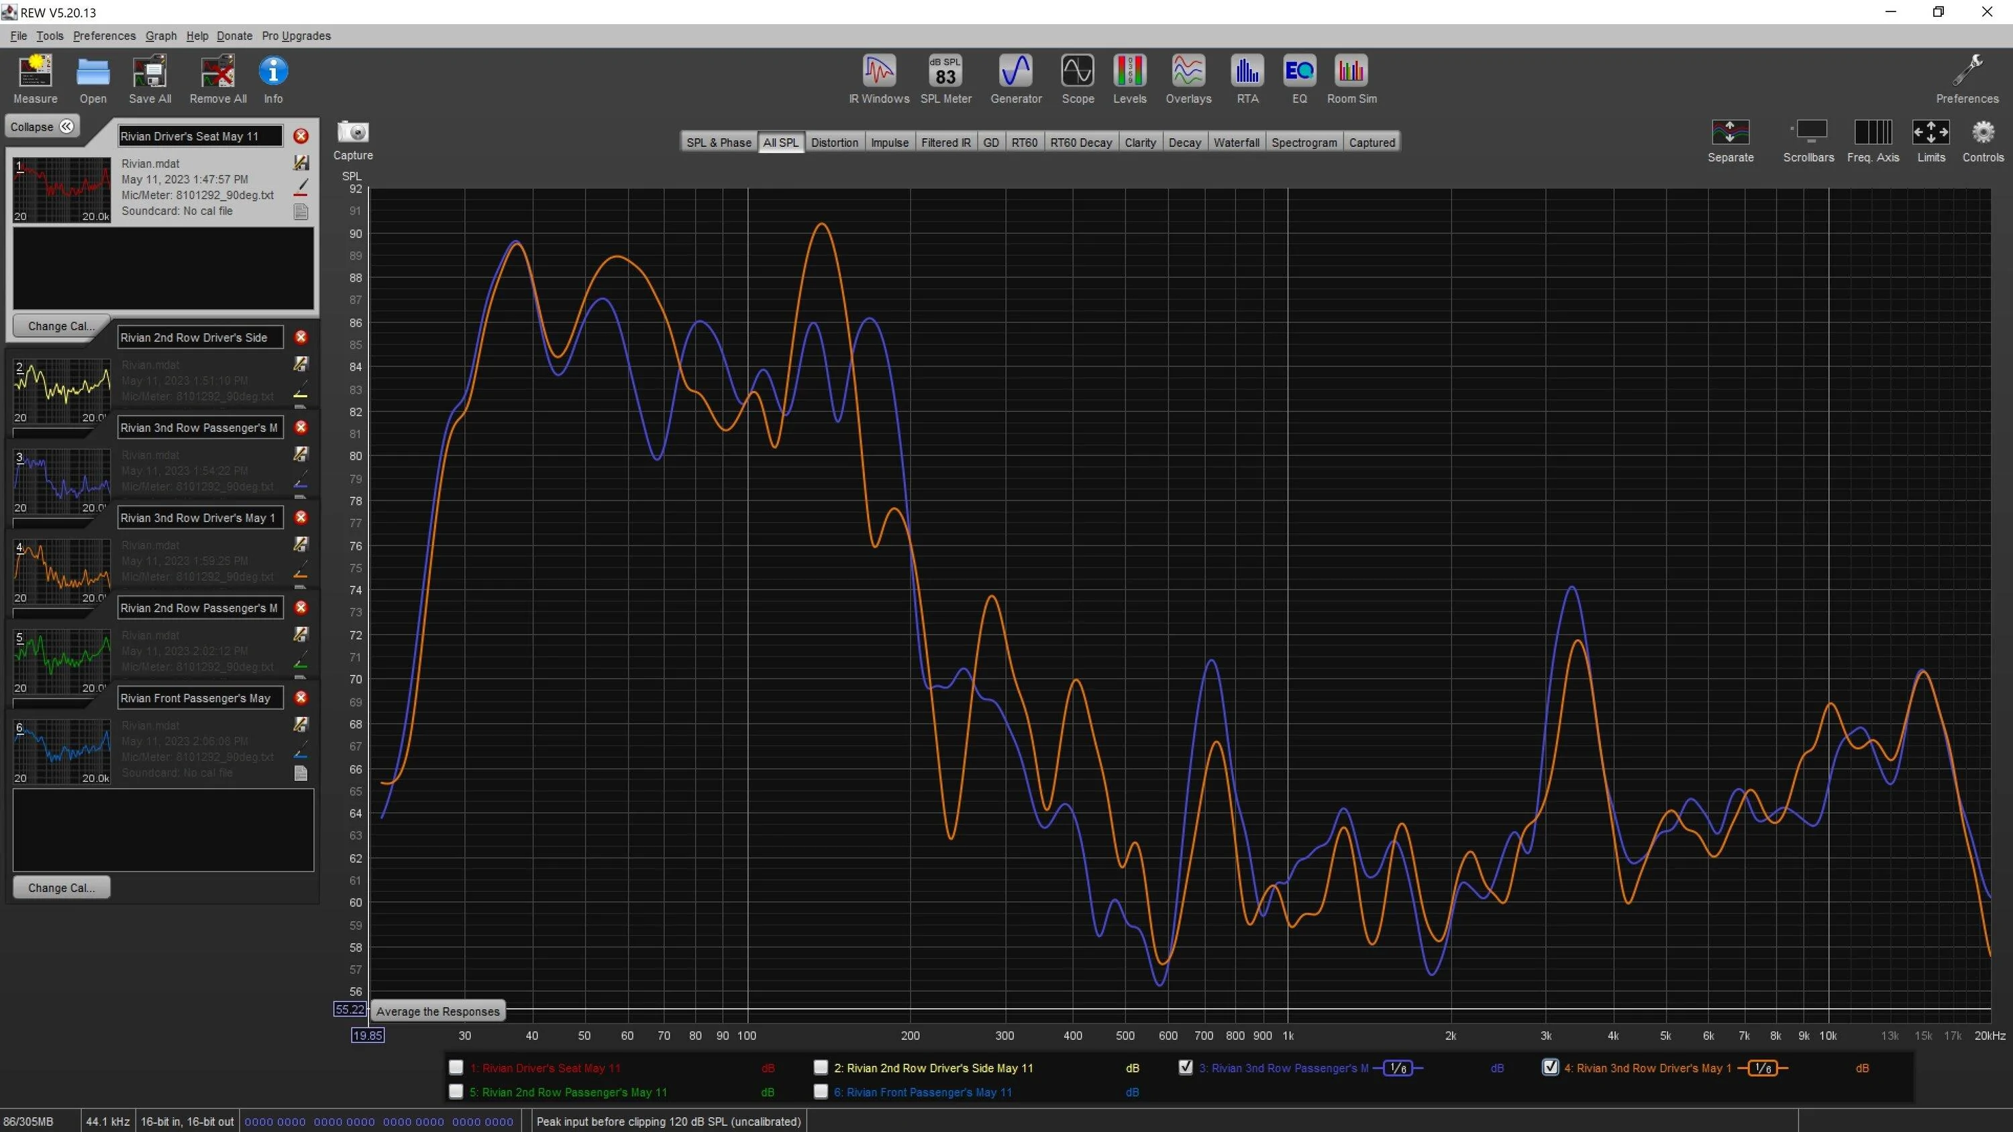
Task: Switch to RT60 Decay tab
Action: tap(1081, 142)
